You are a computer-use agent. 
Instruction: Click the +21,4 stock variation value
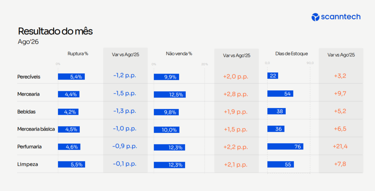[340, 146]
